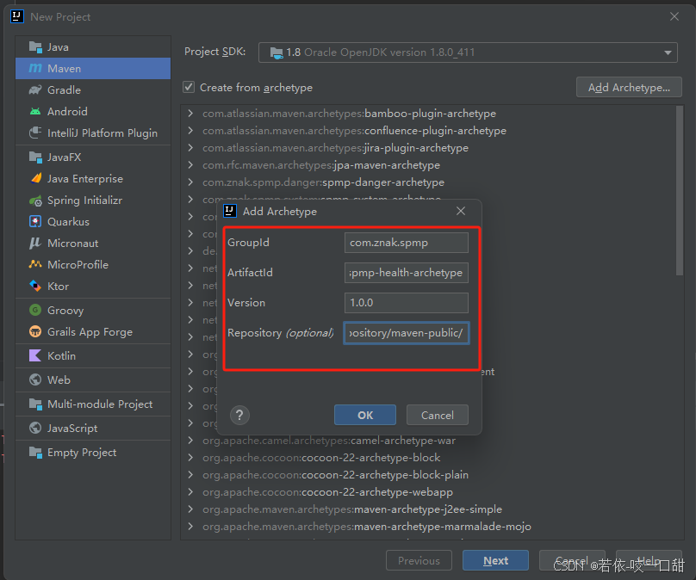Expand bamboo-plugin-archetype entry
This screenshot has height=580, width=696.
tap(191, 113)
